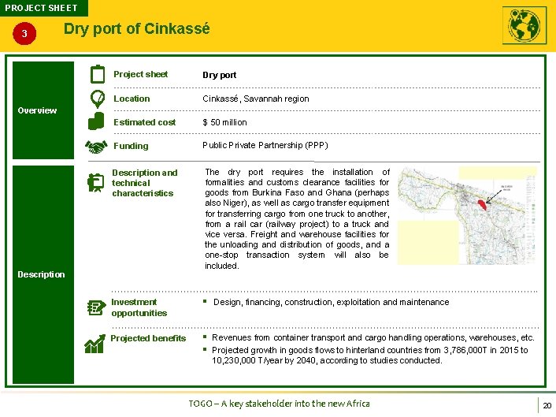Click the clipboard icon beside Project sheet
Screen dimensions: 556x417
98,74
